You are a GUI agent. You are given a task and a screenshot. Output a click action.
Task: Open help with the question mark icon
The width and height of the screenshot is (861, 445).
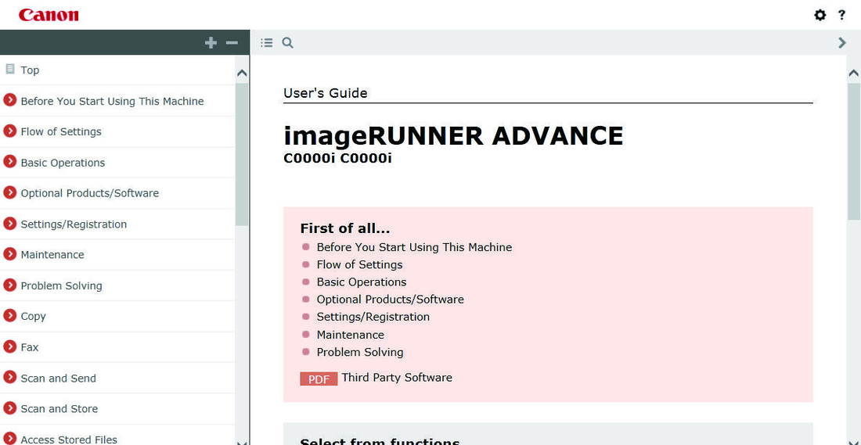(841, 15)
